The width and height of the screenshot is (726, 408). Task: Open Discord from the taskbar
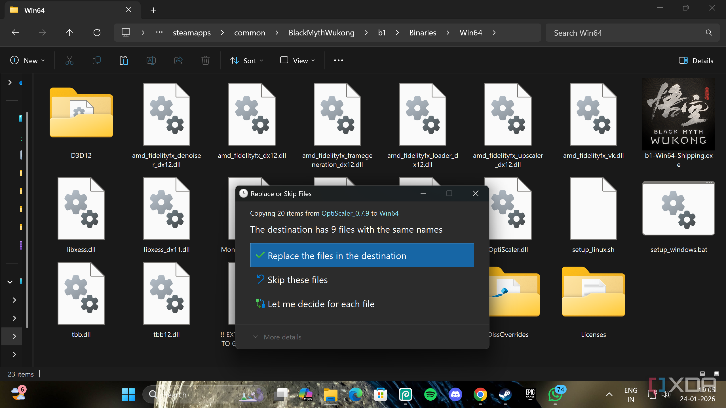tap(455, 394)
